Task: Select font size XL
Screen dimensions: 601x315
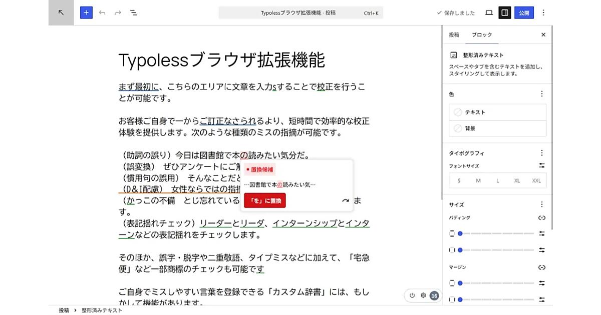Action: click(517, 180)
